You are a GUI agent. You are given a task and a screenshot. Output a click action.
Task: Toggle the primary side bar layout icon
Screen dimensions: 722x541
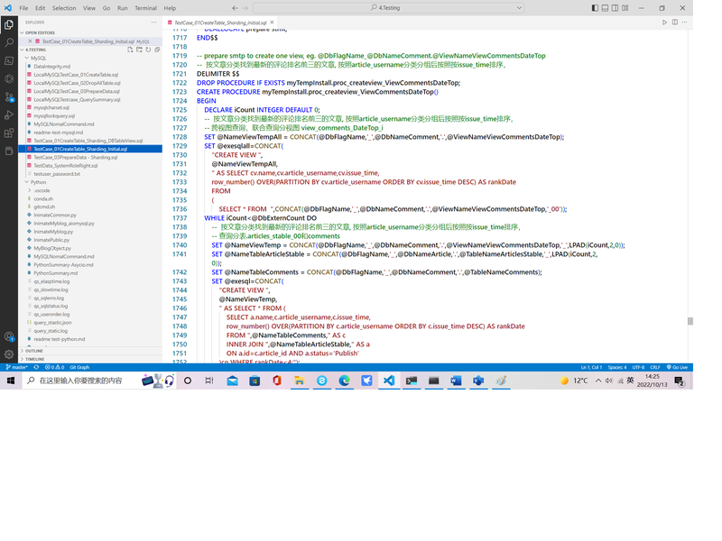[x=595, y=8]
